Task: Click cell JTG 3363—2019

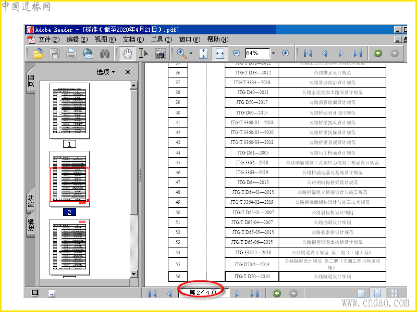Action: [x=252, y=173]
